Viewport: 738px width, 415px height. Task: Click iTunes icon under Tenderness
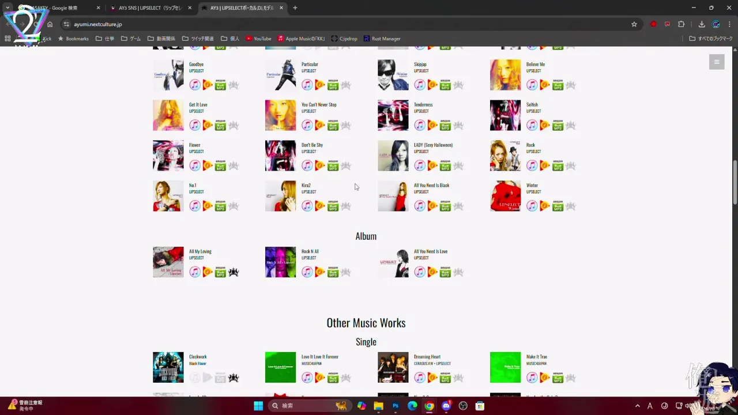pyautogui.click(x=420, y=125)
